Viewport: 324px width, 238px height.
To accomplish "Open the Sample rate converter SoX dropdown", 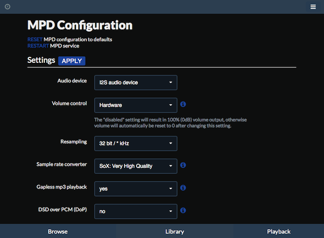I will click(136, 166).
